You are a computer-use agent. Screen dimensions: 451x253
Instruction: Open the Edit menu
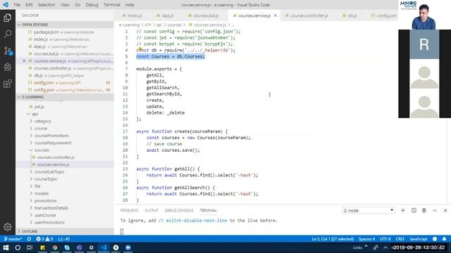coord(29,5)
